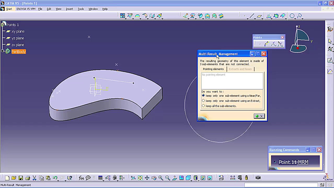Click the Save icon in bottom toolbar
The width and height of the screenshot is (334, 188).
21,178
